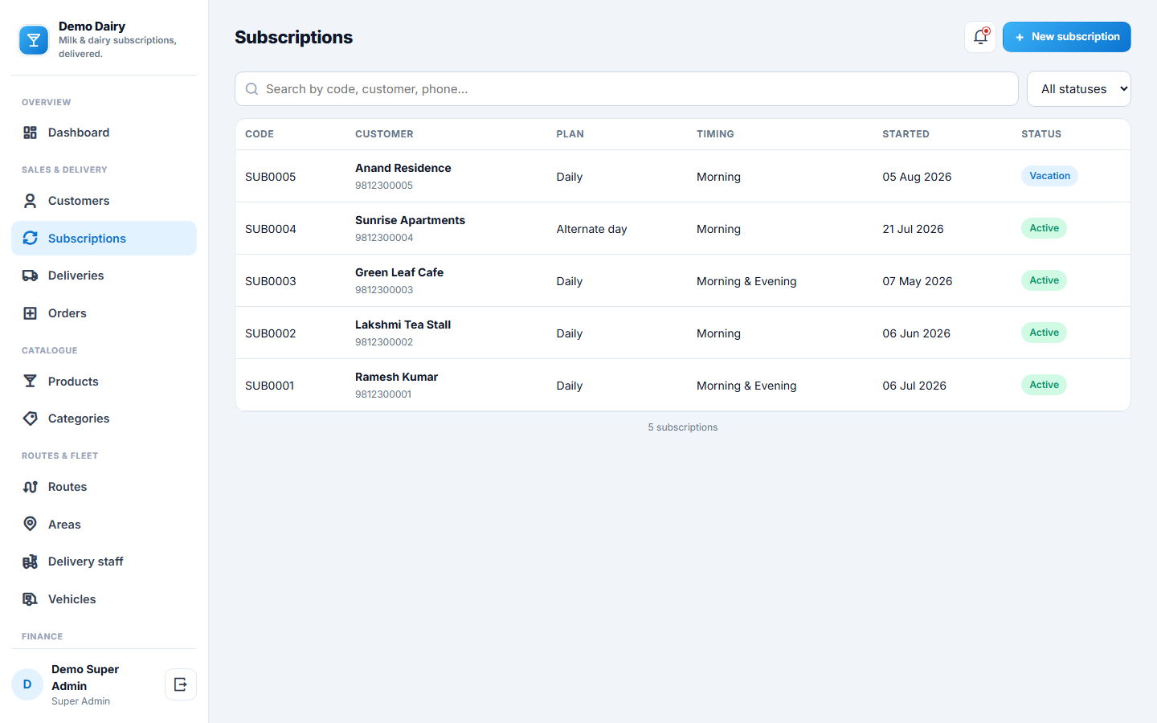Open the Orders menu item
The image size is (1157, 723).
click(104, 313)
